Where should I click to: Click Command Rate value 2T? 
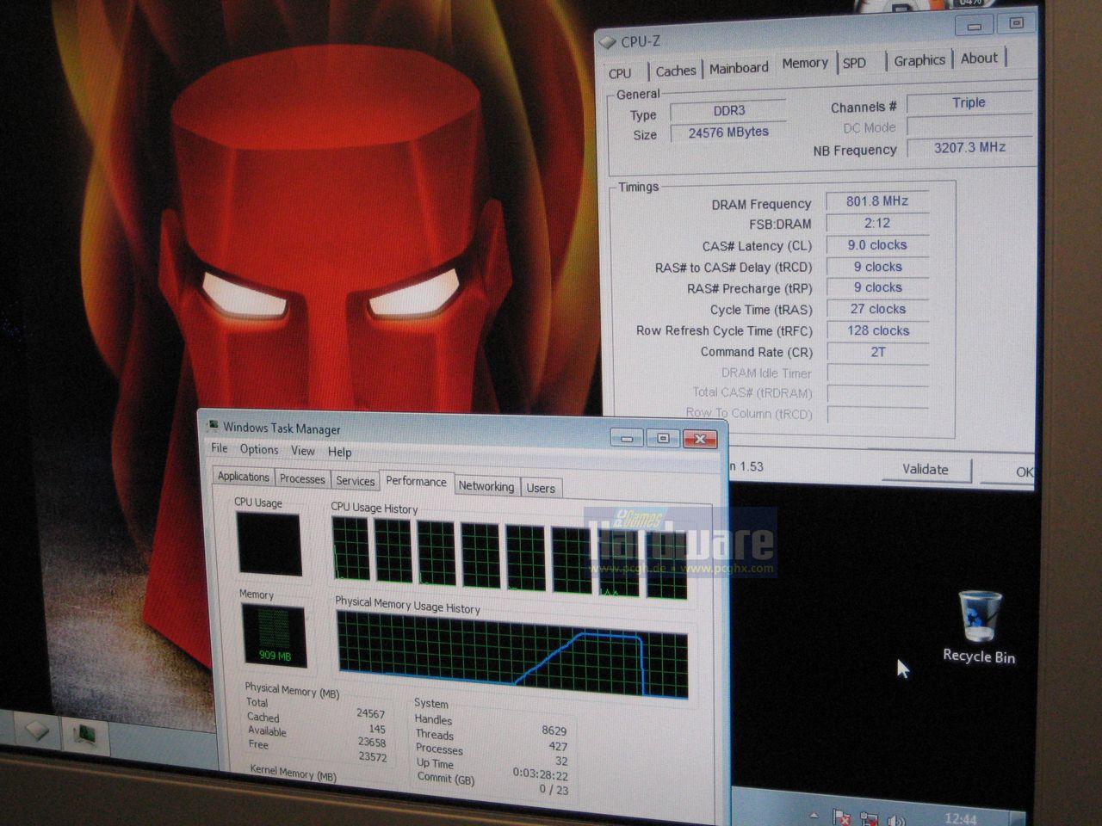(x=877, y=352)
